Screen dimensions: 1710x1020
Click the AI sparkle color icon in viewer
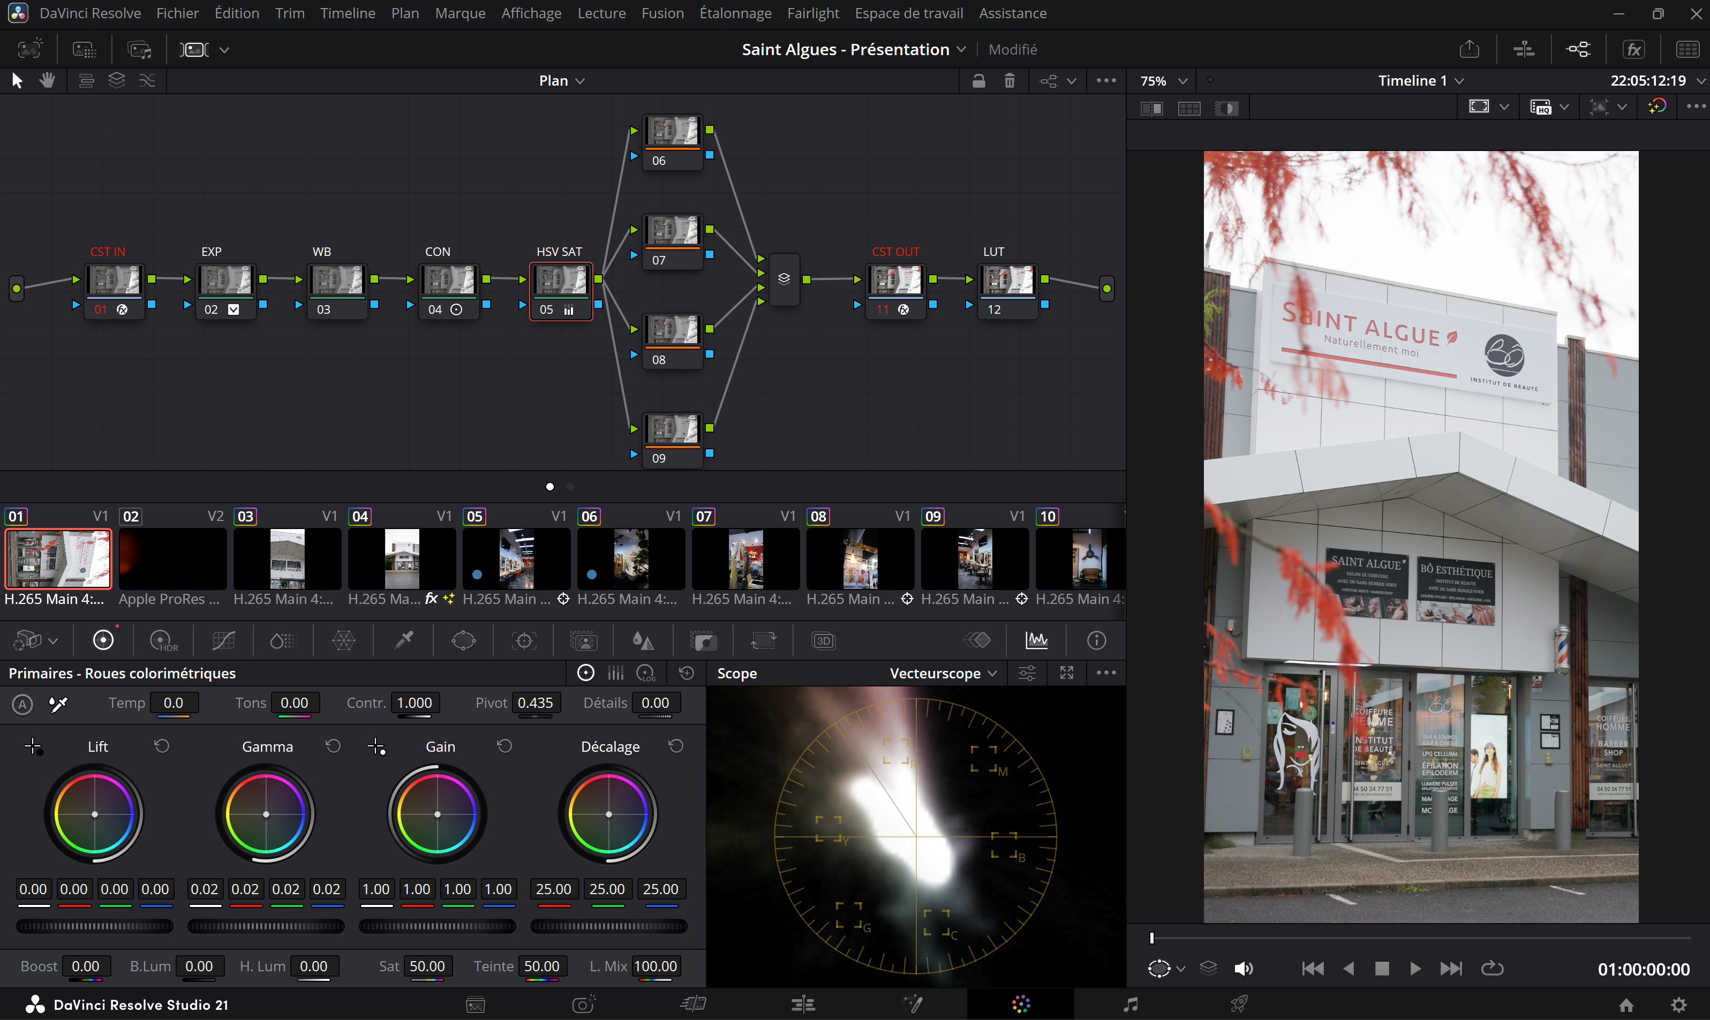click(1657, 107)
